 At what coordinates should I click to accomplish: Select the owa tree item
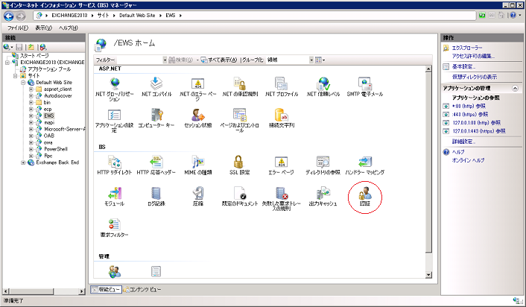[x=48, y=142]
